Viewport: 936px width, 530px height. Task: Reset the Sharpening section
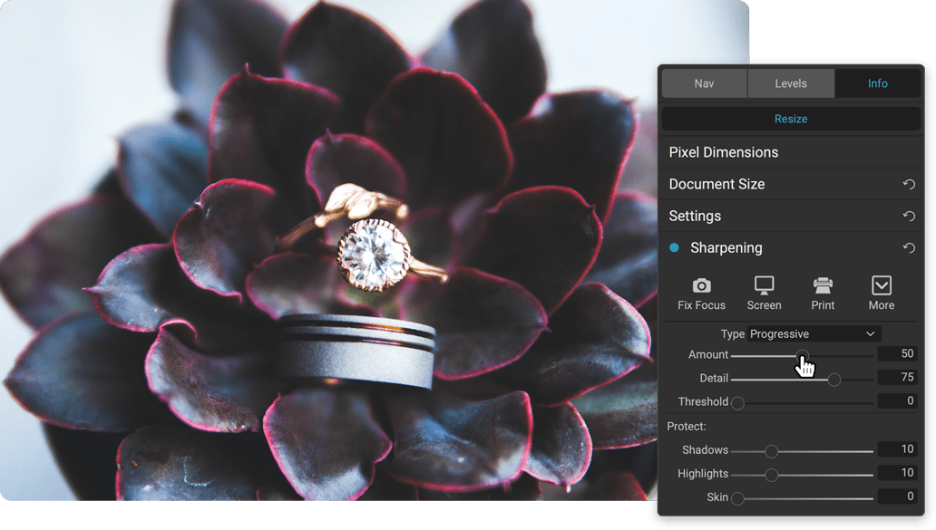909,247
